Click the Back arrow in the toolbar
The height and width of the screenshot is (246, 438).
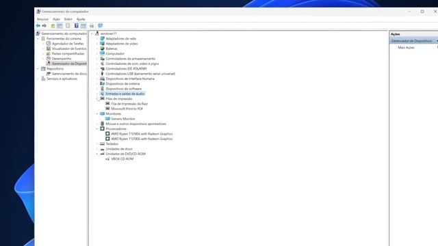pos(38,26)
